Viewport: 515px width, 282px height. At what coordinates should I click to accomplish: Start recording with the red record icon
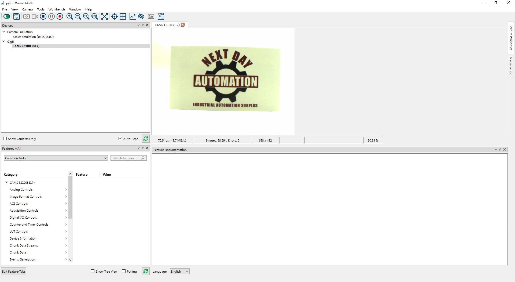[x=60, y=16]
